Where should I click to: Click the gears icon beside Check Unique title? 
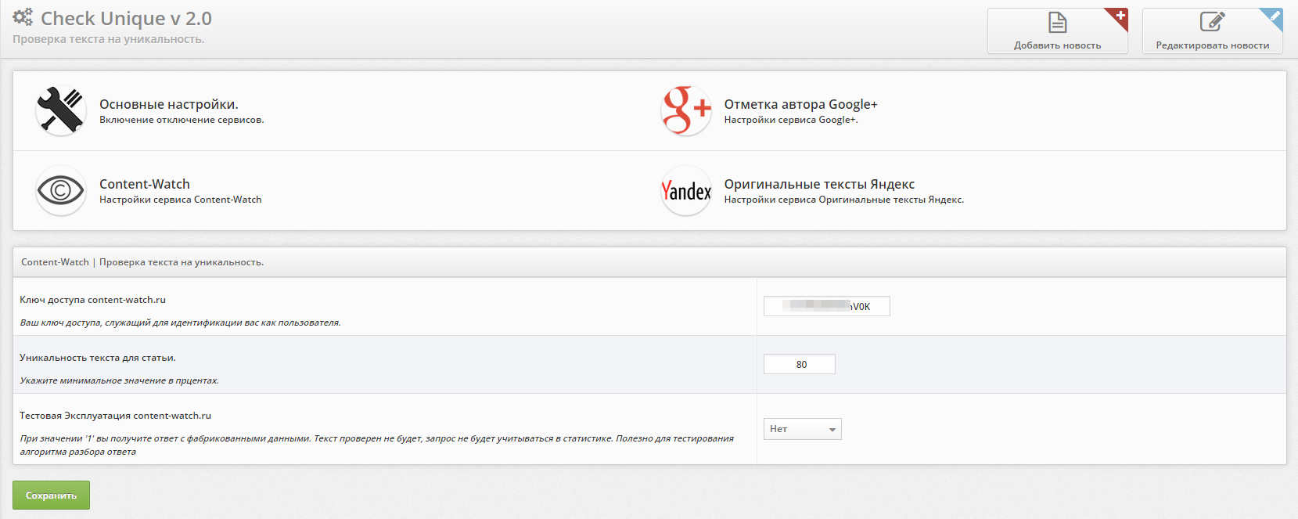23,16
